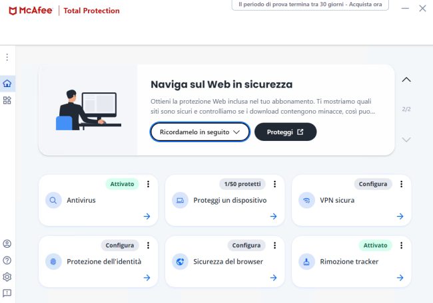Open the apps grid sidebar icon
The image size is (433, 303).
[7, 100]
